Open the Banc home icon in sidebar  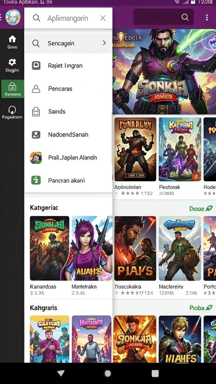[x=12, y=39]
